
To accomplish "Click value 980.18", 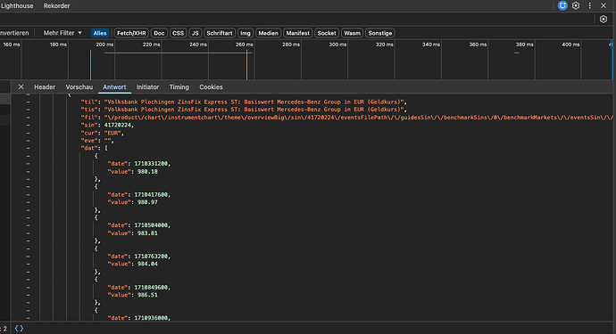I will coord(147,172).
